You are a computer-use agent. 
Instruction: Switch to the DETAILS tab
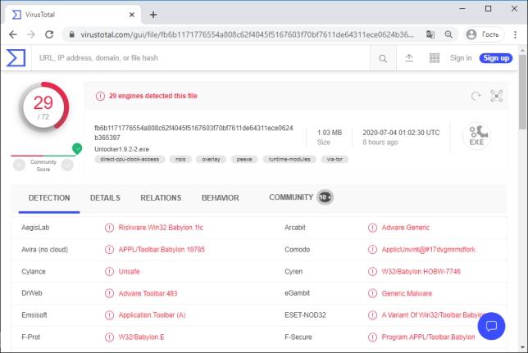tap(105, 198)
